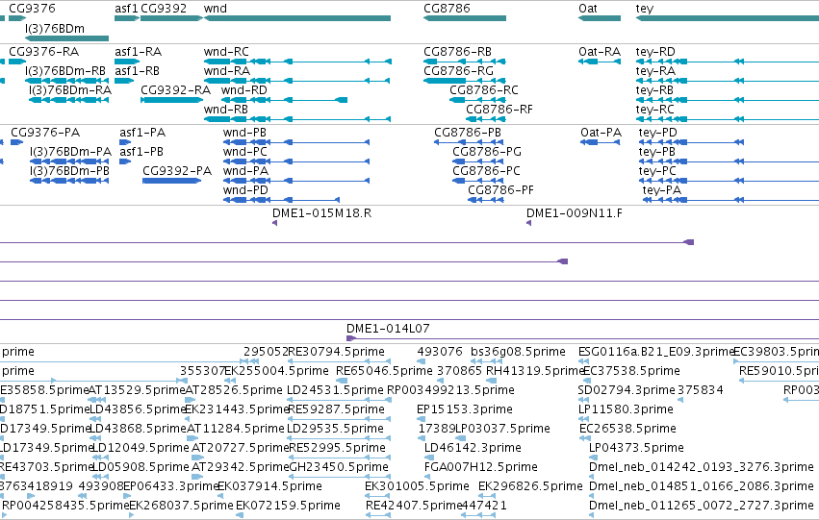The height and width of the screenshot is (520, 819).
Task: Select EST EK296826.5prime
Action: coord(530,486)
